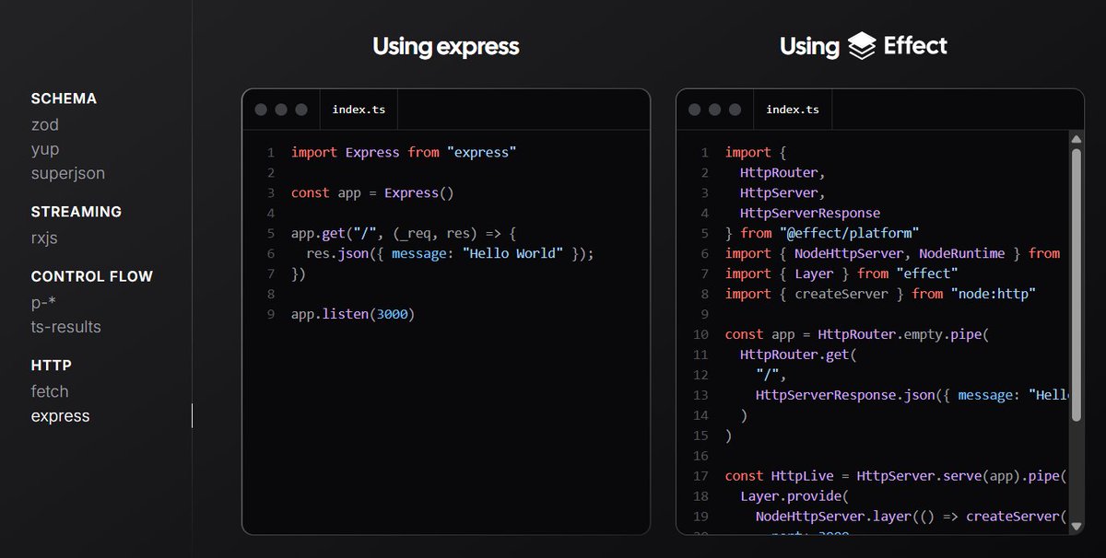Click the index.ts tab in Effect panel
Image resolution: width=1106 pixels, height=558 pixels.
[x=792, y=110]
